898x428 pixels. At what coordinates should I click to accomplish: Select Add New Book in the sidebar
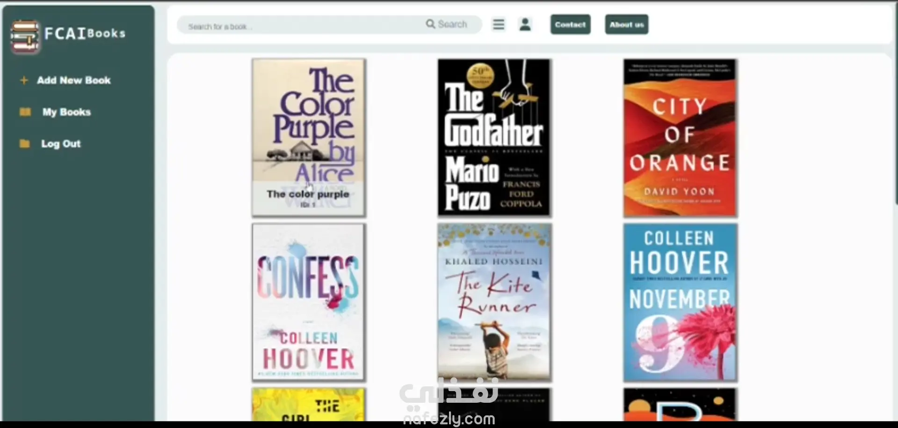tap(74, 80)
